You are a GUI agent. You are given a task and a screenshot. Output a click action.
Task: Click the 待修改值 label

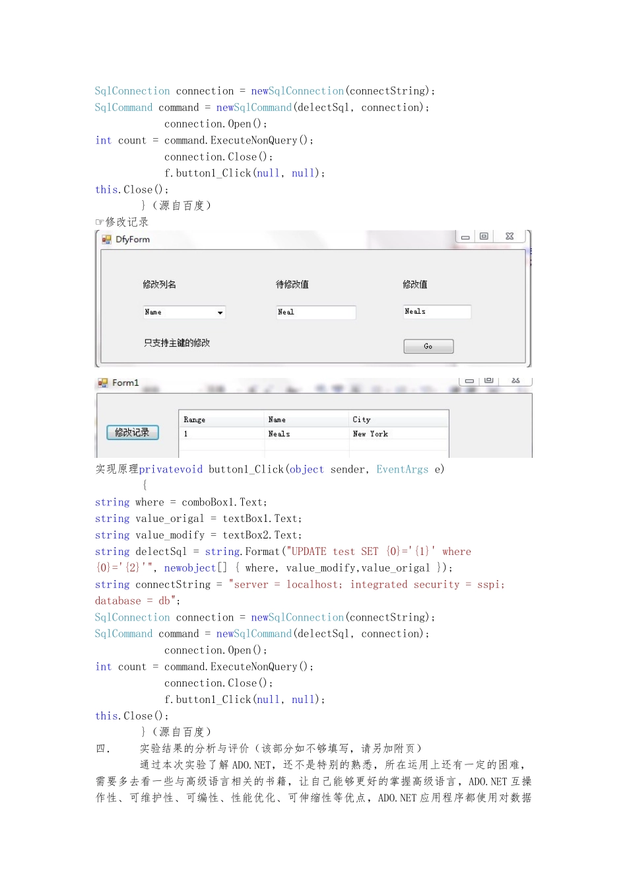pos(292,284)
